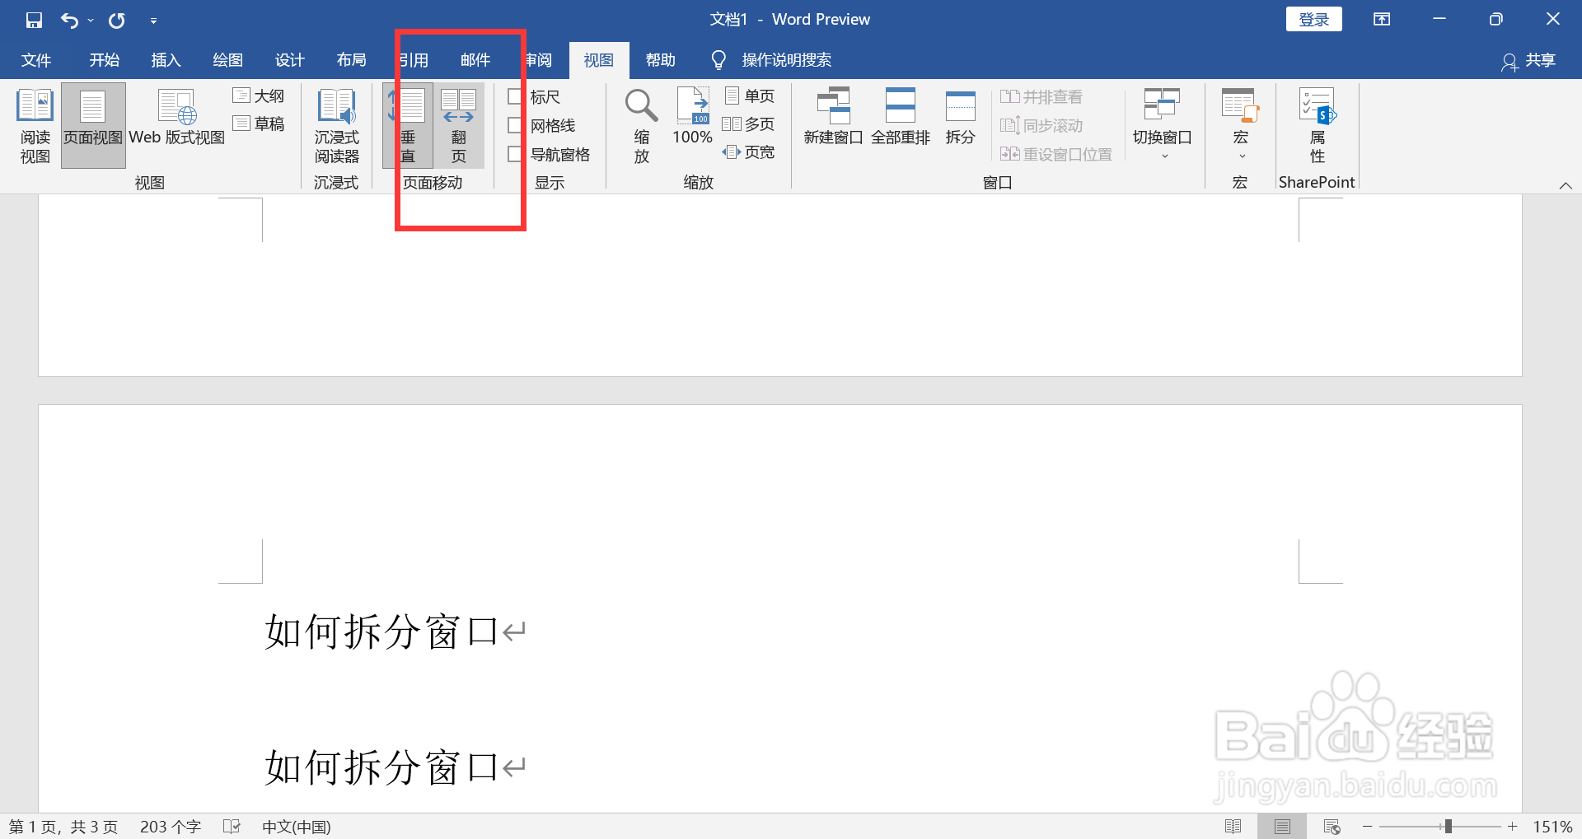Select 多页 multiple pages view
This screenshot has width=1582, height=839.
click(x=750, y=124)
